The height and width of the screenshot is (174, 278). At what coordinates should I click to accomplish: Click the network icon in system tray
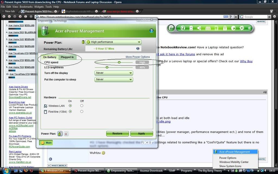263,171
